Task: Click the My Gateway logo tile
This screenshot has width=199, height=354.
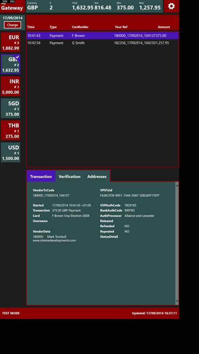Action: (12, 6)
